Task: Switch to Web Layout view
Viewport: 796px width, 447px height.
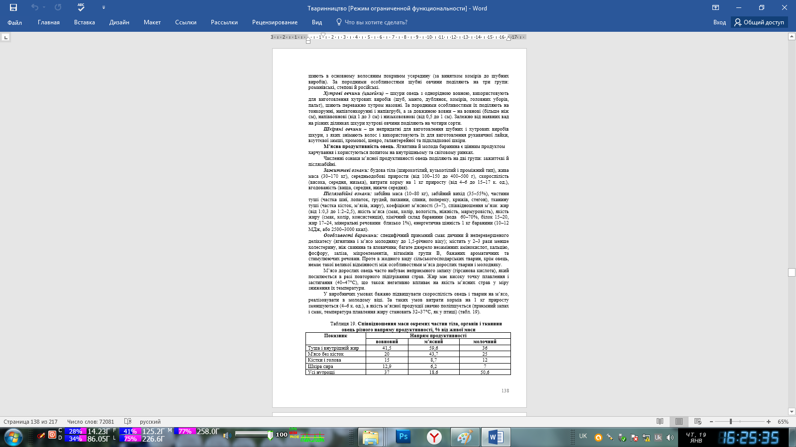Action: 697,422
